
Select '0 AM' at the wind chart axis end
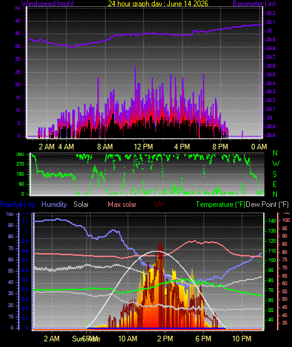click(259, 147)
